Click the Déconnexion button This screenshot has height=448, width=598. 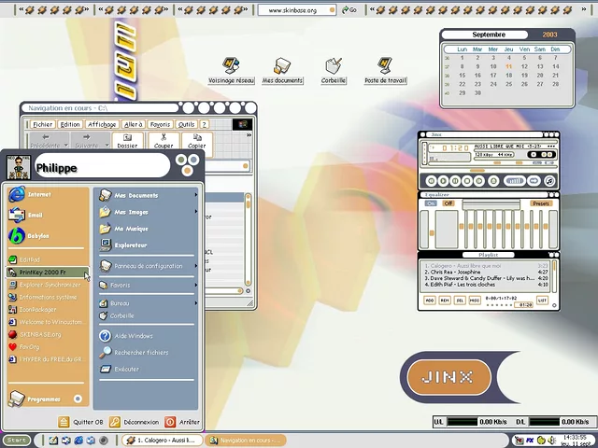134,422
